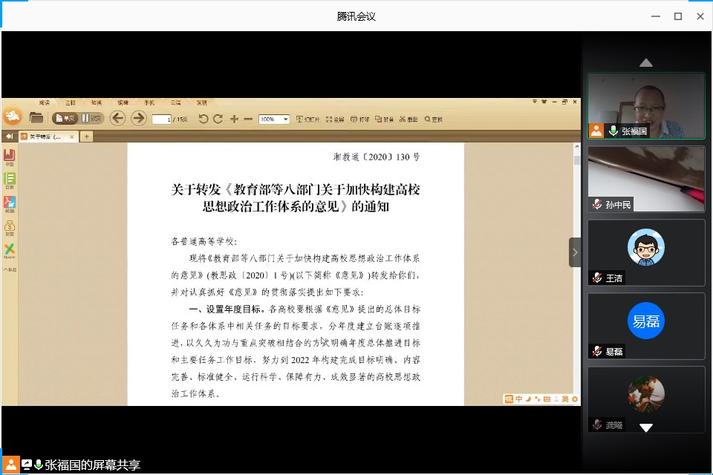Open the Xpaper sidebar icon
Viewport: 713px width, 475px height.
pos(10,251)
